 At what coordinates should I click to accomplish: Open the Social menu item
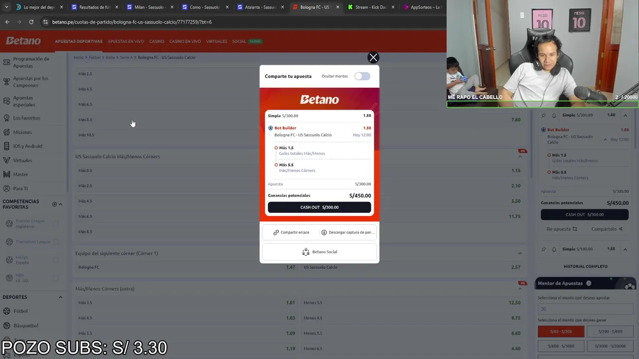click(239, 41)
